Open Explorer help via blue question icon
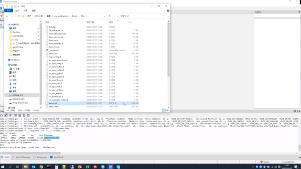301x169 pixels. click(x=168, y=11)
